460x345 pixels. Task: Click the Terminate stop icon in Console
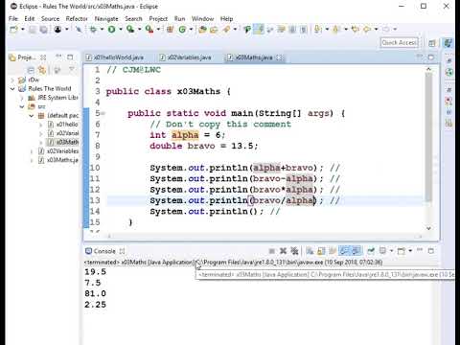tap(272, 251)
